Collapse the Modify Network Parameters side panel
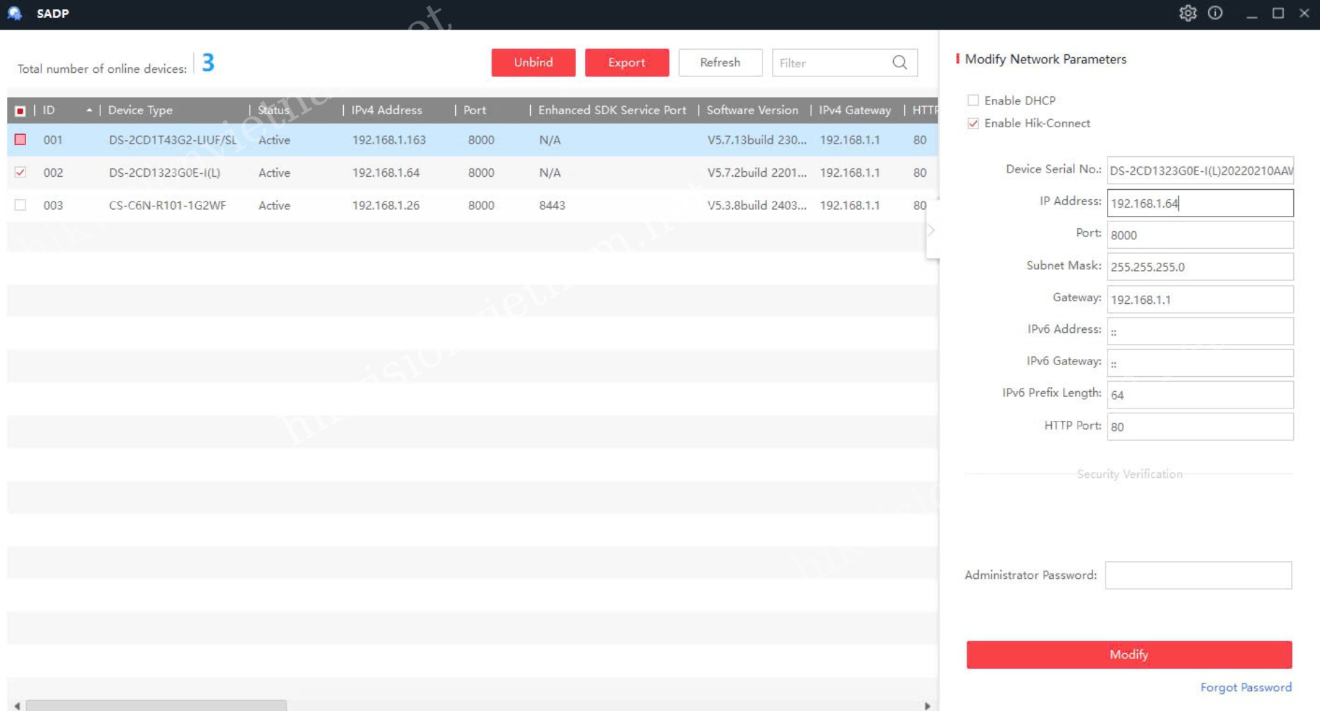This screenshot has height=711, width=1320. 932,230
